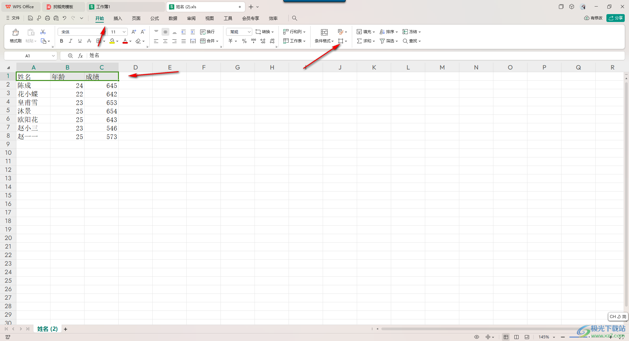This screenshot has width=629, height=341.
Task: Click the Undo icon
Action: click(65, 18)
